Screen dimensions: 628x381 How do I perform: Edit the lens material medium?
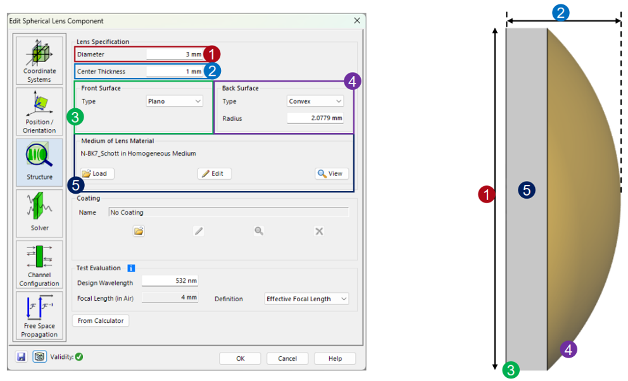(214, 173)
